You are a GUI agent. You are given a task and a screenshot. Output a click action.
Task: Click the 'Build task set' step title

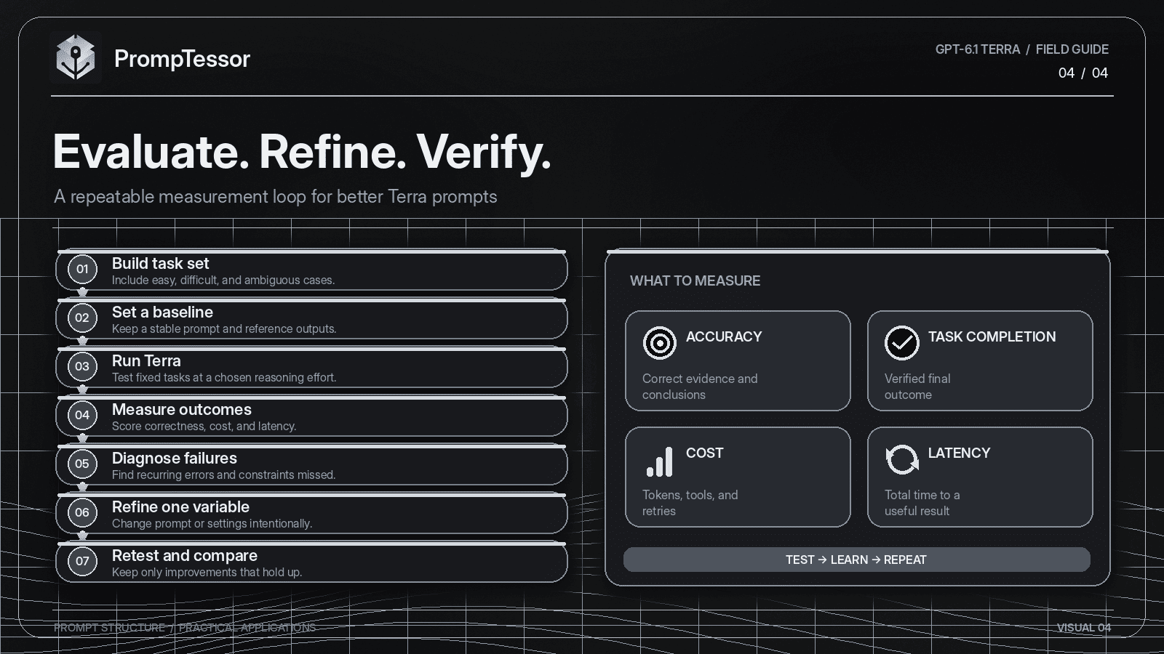coord(160,263)
